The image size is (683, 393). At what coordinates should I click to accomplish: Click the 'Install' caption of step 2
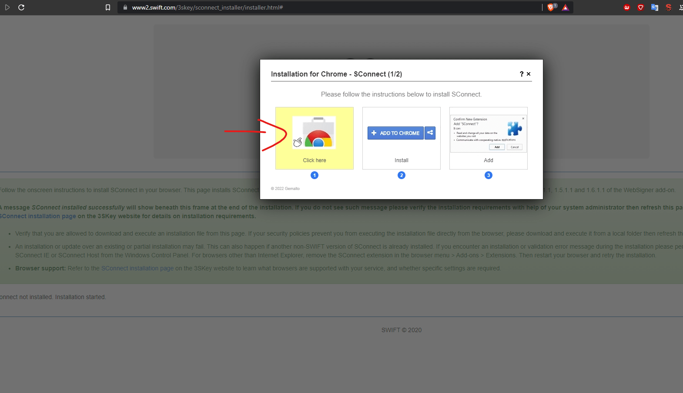point(402,160)
